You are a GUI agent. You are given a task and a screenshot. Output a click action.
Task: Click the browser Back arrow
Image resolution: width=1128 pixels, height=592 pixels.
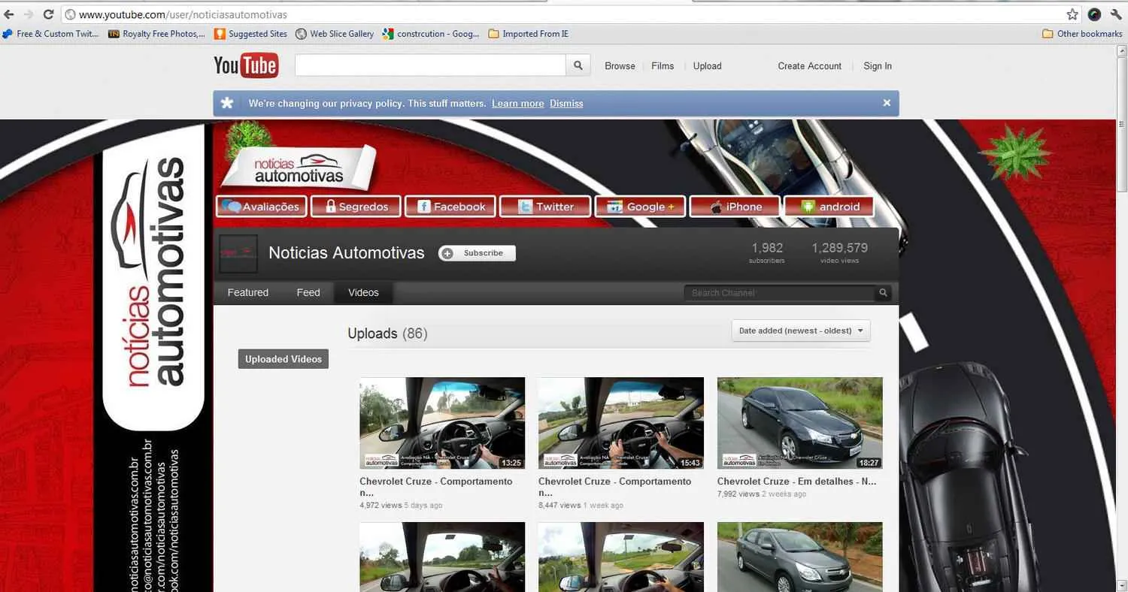pyautogui.click(x=9, y=14)
